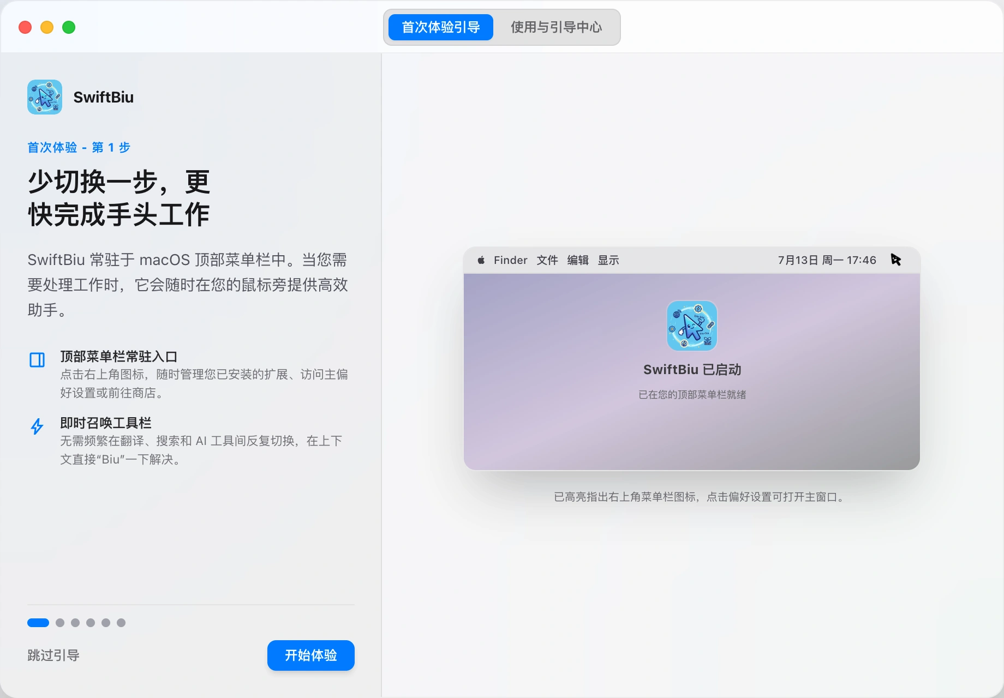
Task: Click the 即时召唤工具栏 title
Action: (x=106, y=423)
